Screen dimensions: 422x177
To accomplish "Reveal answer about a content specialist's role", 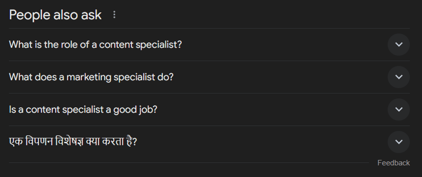I will point(399,45).
